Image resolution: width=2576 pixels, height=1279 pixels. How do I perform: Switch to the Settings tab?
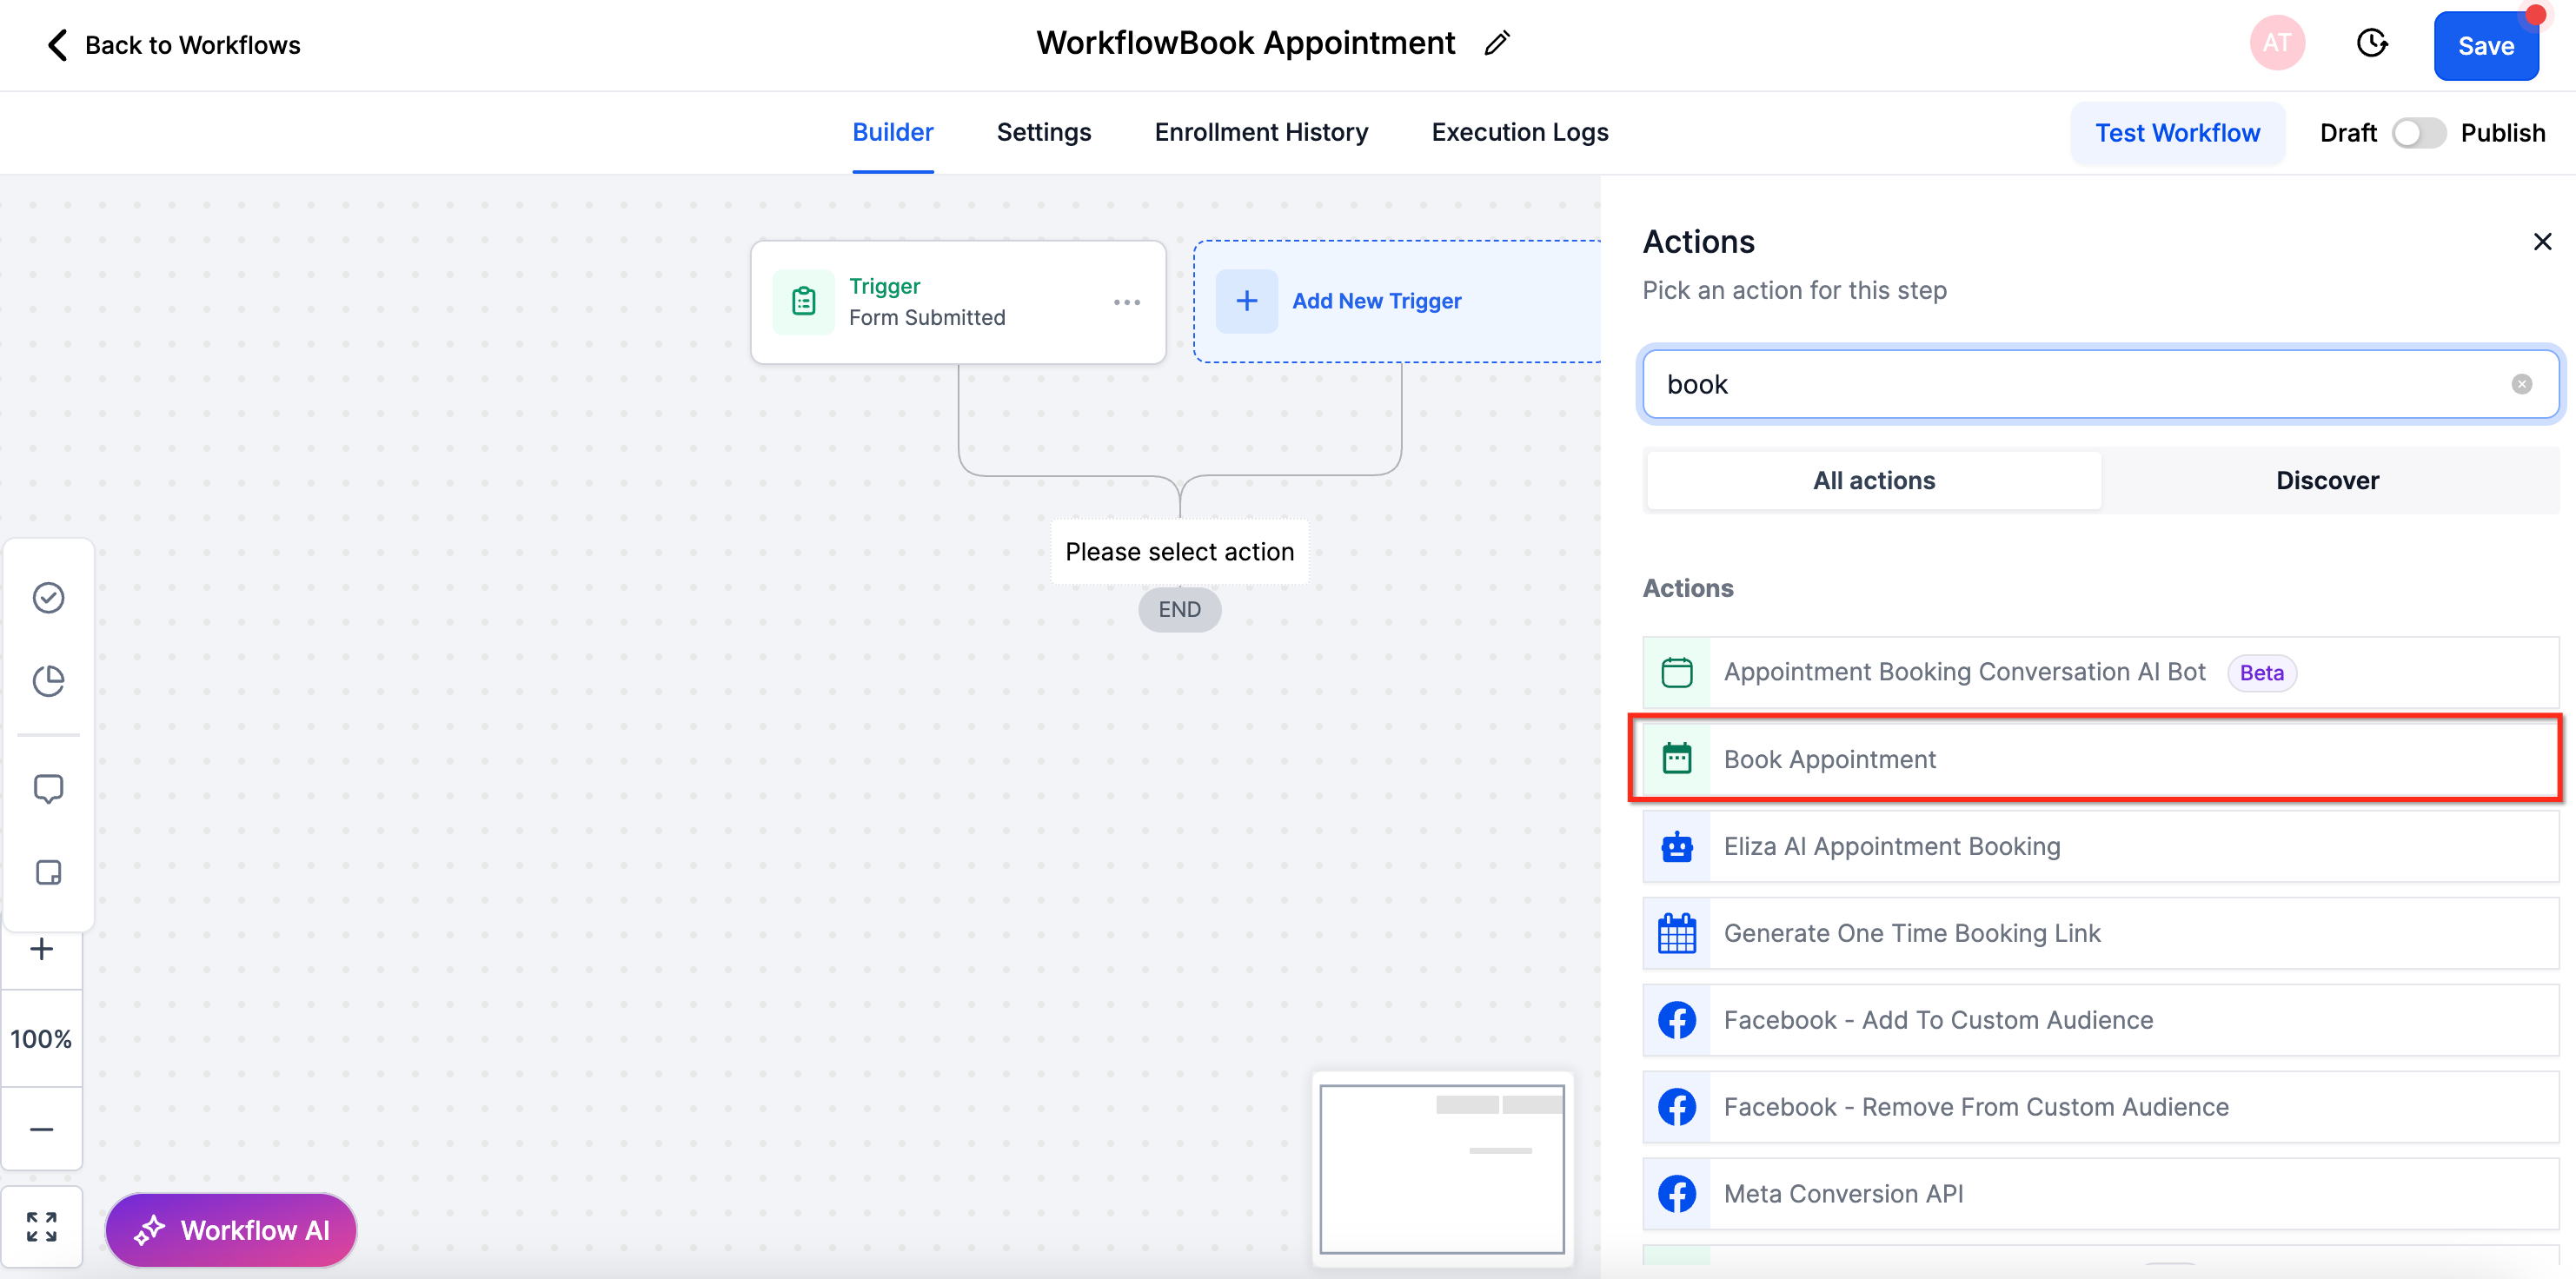tap(1043, 132)
